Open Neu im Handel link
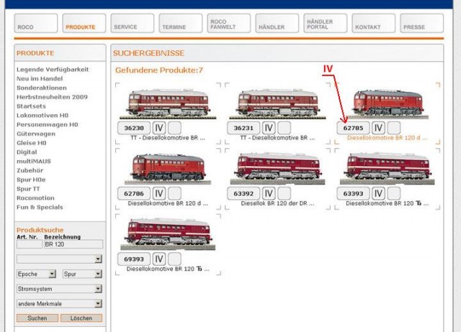This screenshot has height=332, width=461. 40,78
